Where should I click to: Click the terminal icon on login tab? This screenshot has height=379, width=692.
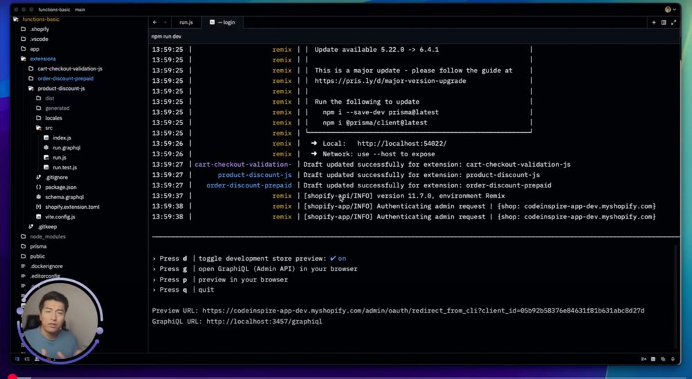coord(212,22)
